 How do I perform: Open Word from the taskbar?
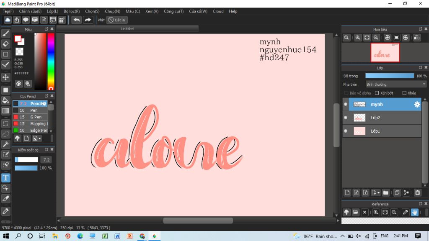(117, 236)
